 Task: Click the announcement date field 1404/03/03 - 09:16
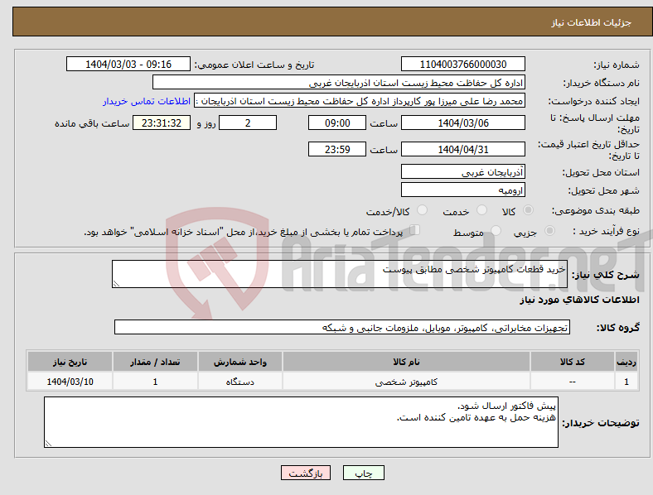click(x=128, y=64)
